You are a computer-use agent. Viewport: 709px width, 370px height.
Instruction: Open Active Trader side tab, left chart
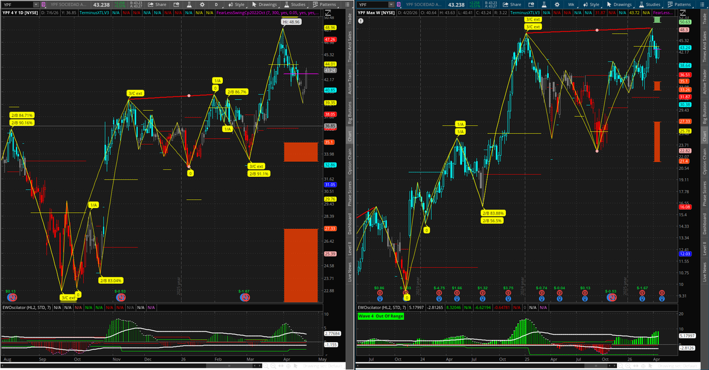pos(350,82)
